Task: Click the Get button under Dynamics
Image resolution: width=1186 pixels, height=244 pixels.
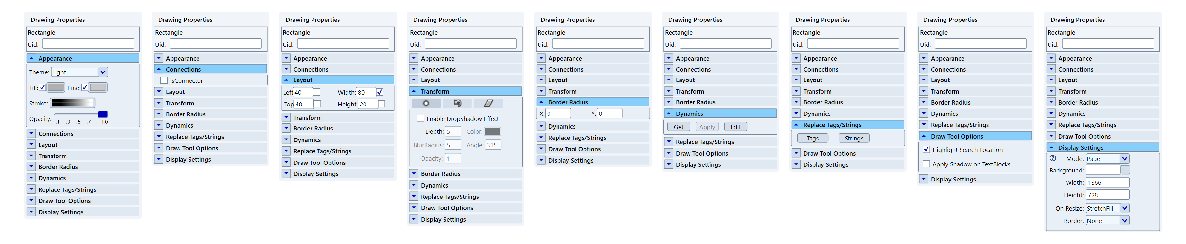Action: (x=679, y=127)
